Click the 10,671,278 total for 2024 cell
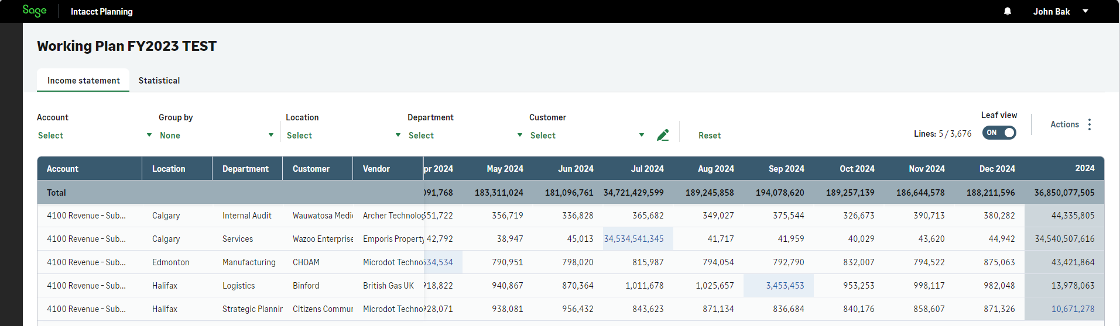Viewport: 1120px width, 326px height. pyautogui.click(x=1073, y=309)
